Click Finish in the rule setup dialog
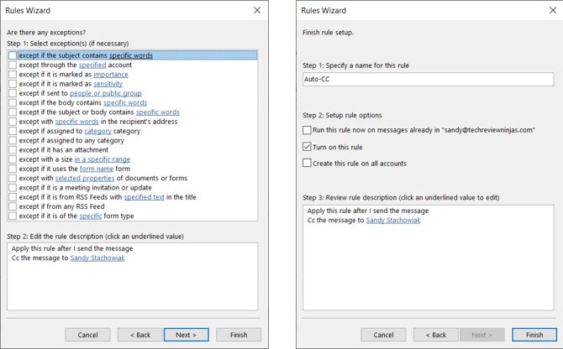563x349 pixels. [534, 335]
